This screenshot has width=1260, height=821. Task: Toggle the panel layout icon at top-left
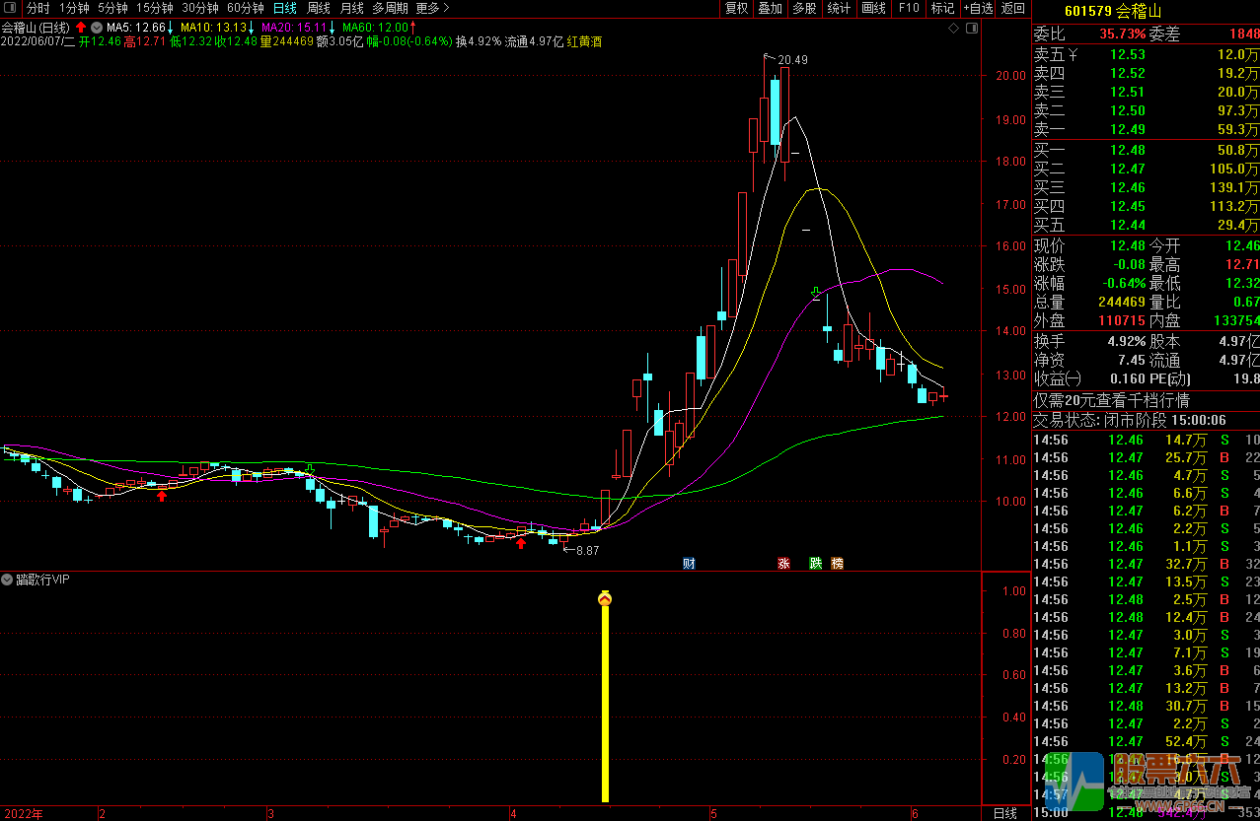click(11, 8)
